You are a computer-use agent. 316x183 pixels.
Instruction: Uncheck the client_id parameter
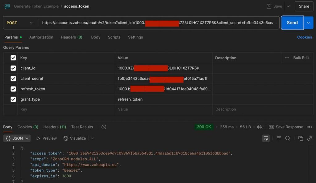(x=13, y=68)
